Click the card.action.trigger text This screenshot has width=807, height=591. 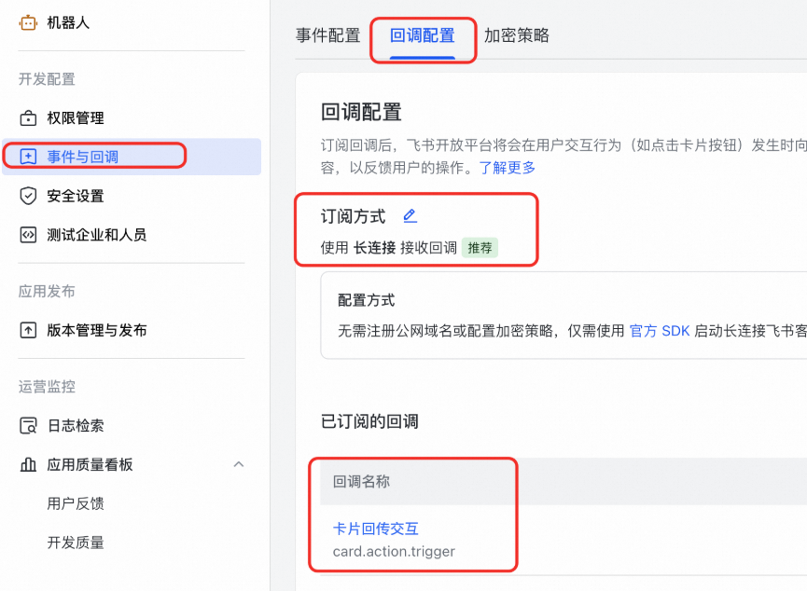394,552
